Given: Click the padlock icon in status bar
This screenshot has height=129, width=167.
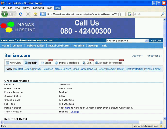Looking at the screenshot, I should tap(161, 126).
